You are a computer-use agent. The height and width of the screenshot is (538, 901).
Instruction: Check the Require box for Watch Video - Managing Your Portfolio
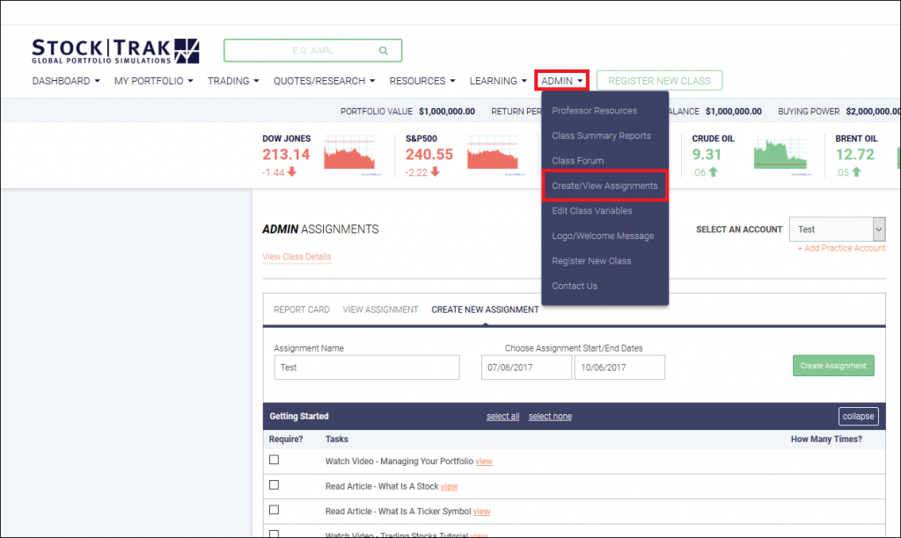[x=274, y=460]
